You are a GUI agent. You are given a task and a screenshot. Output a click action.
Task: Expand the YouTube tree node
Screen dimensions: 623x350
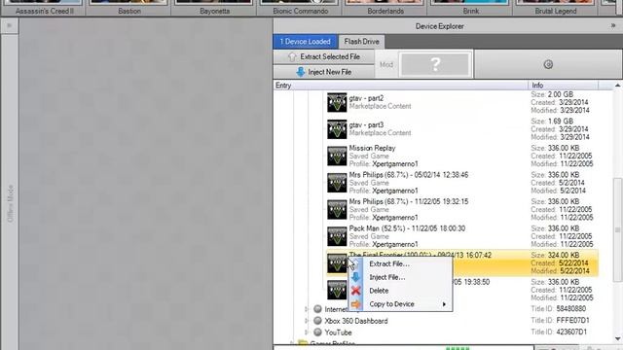[x=307, y=332]
